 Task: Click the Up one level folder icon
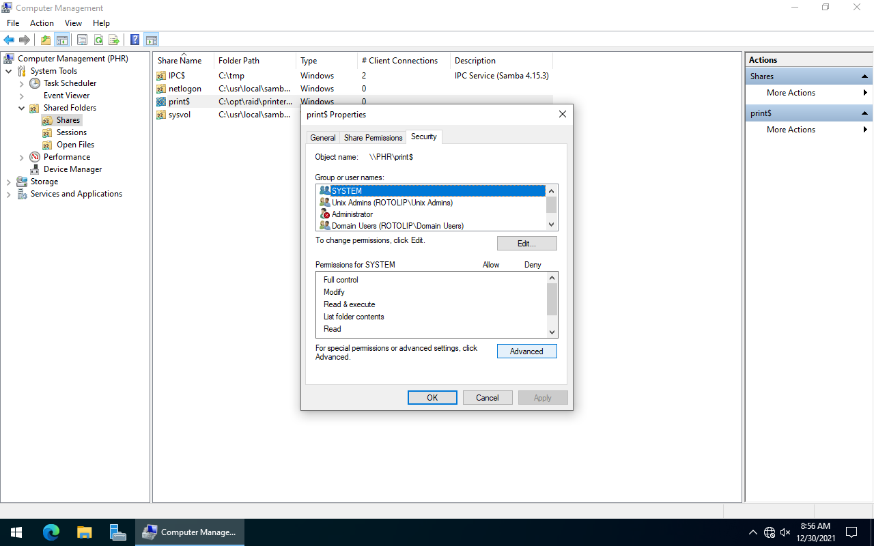coord(46,40)
